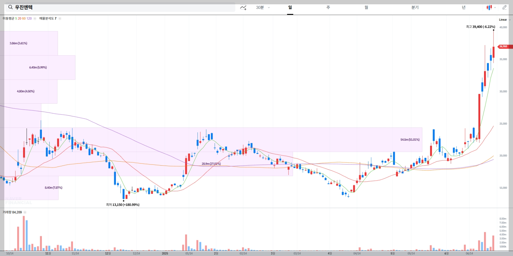Remove the 이동평균 indicator with its x
The width and height of the screenshot is (513, 256).
pyautogui.click(x=35, y=18)
